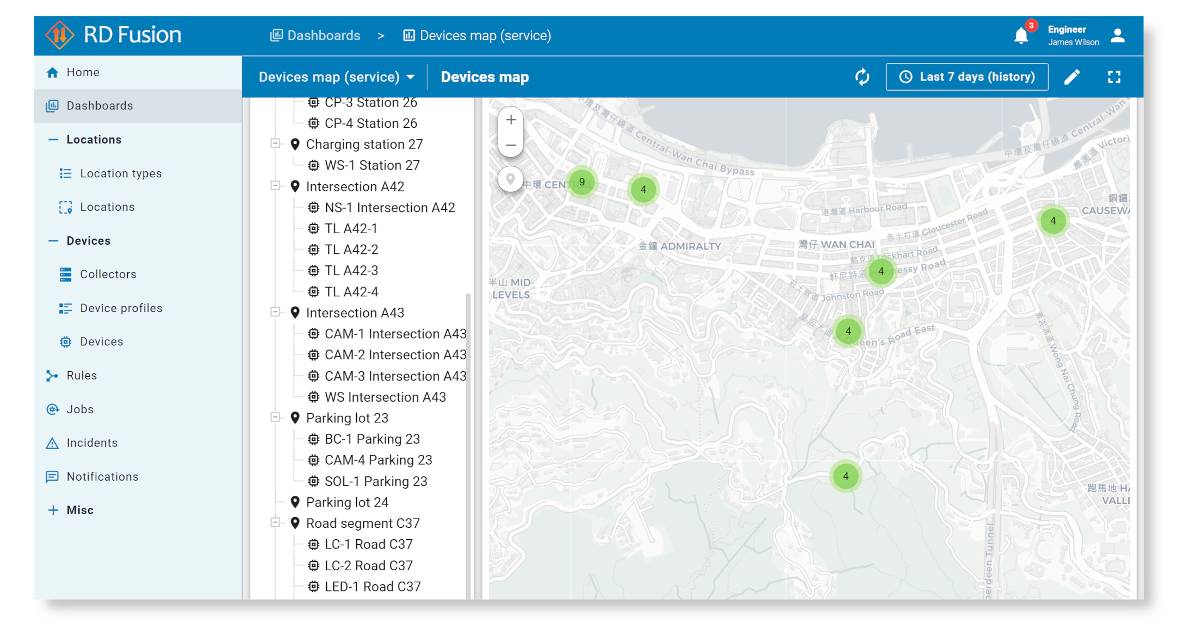Click Last 7 days (history) button
1184x636 pixels.
point(966,77)
